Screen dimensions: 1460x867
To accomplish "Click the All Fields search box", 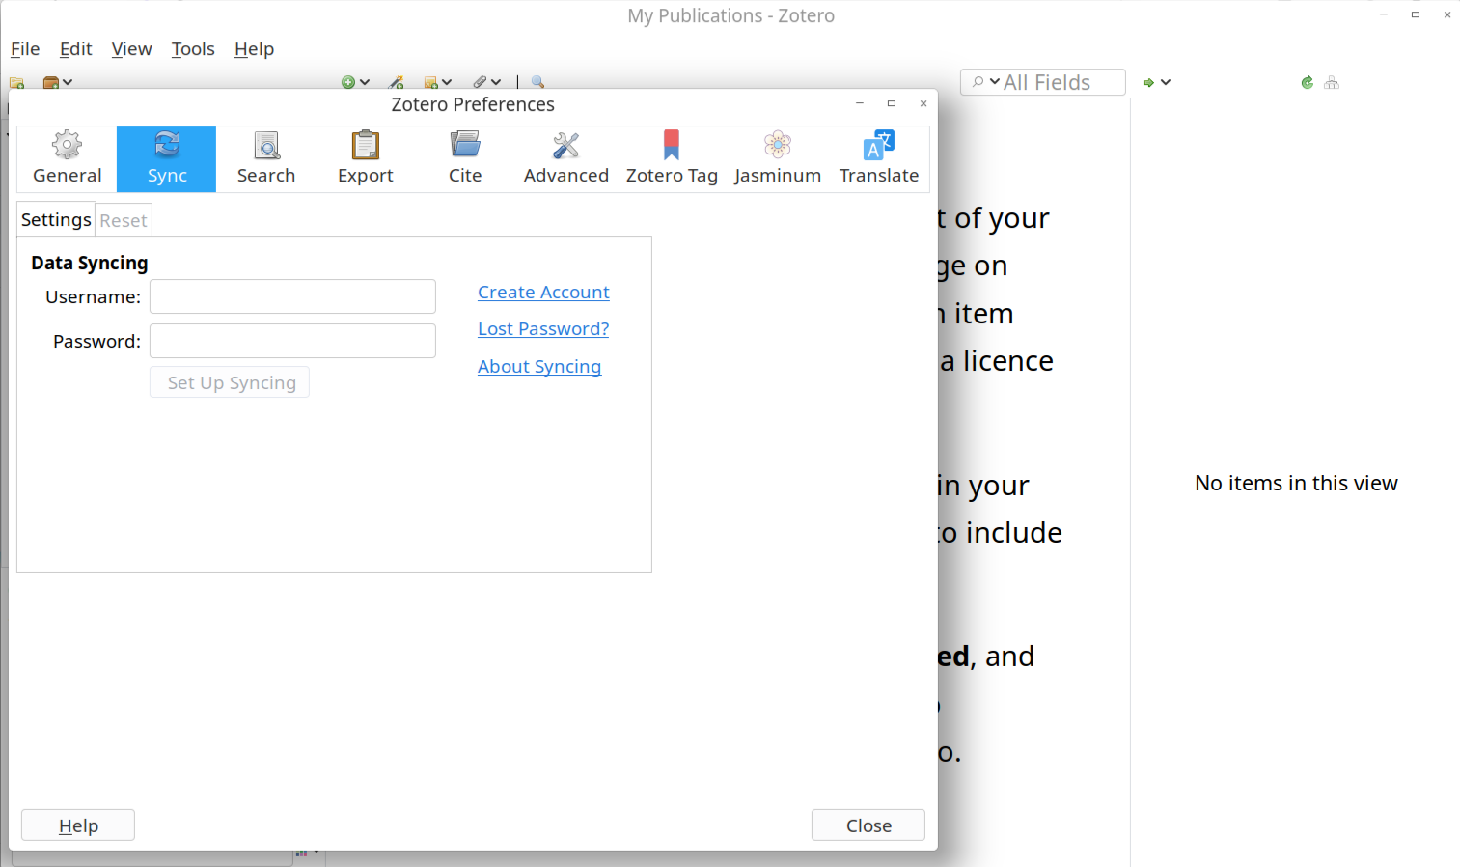I will point(1043,82).
